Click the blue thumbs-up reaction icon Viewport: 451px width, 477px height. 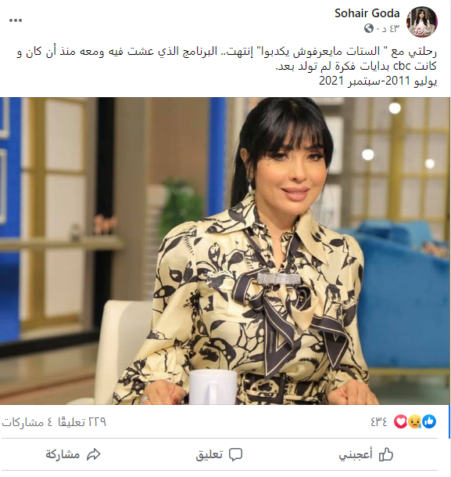[429, 421]
